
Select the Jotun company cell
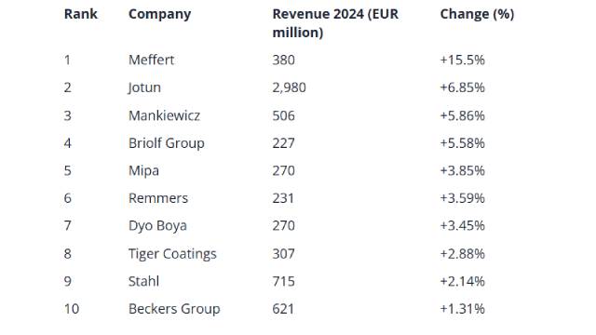point(144,87)
